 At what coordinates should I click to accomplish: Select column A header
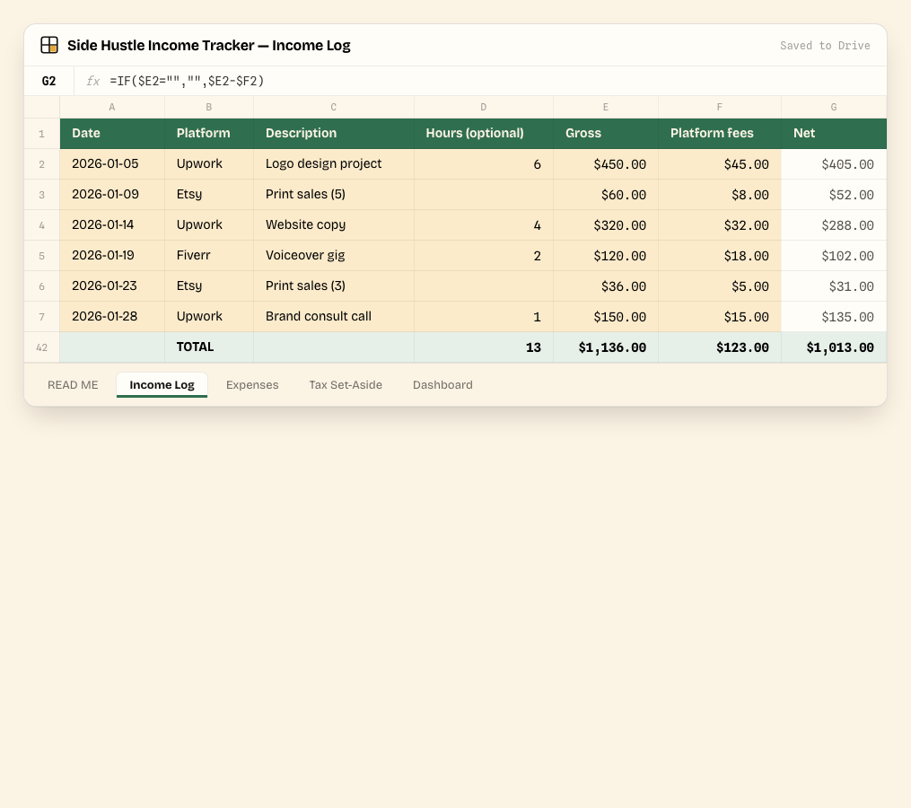pos(112,107)
